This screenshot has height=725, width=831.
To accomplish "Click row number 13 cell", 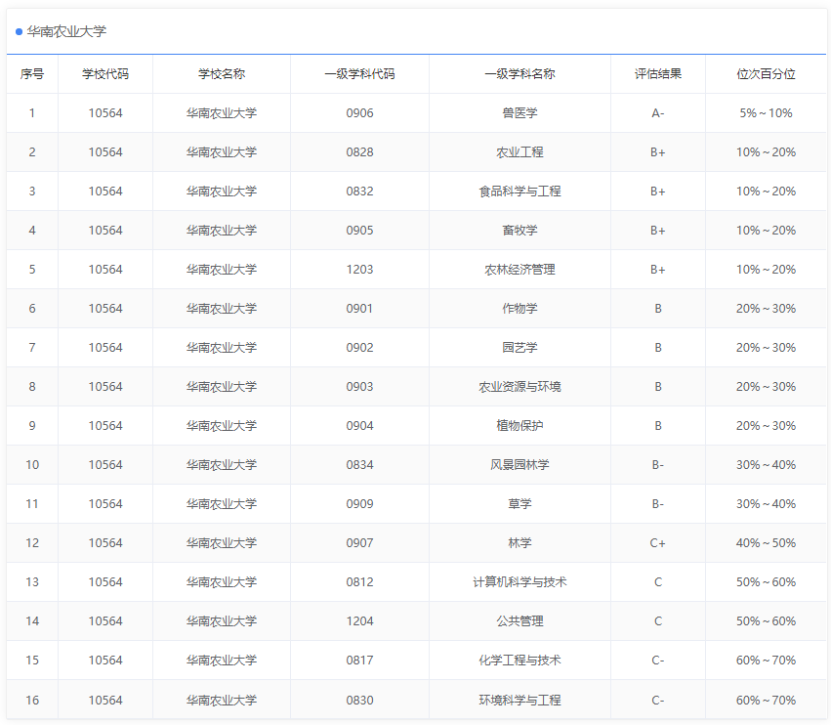I will [32, 581].
